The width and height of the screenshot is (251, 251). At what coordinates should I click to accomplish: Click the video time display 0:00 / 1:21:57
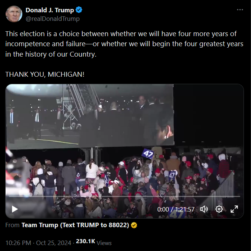coord(176,209)
